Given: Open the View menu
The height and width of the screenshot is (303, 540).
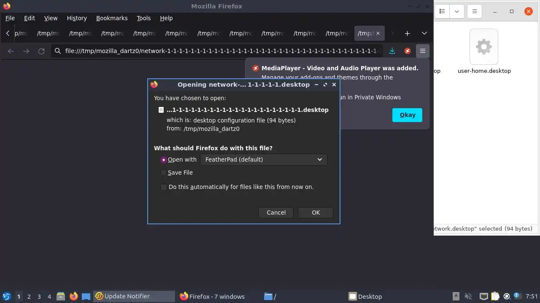Looking at the screenshot, I should pos(51,18).
